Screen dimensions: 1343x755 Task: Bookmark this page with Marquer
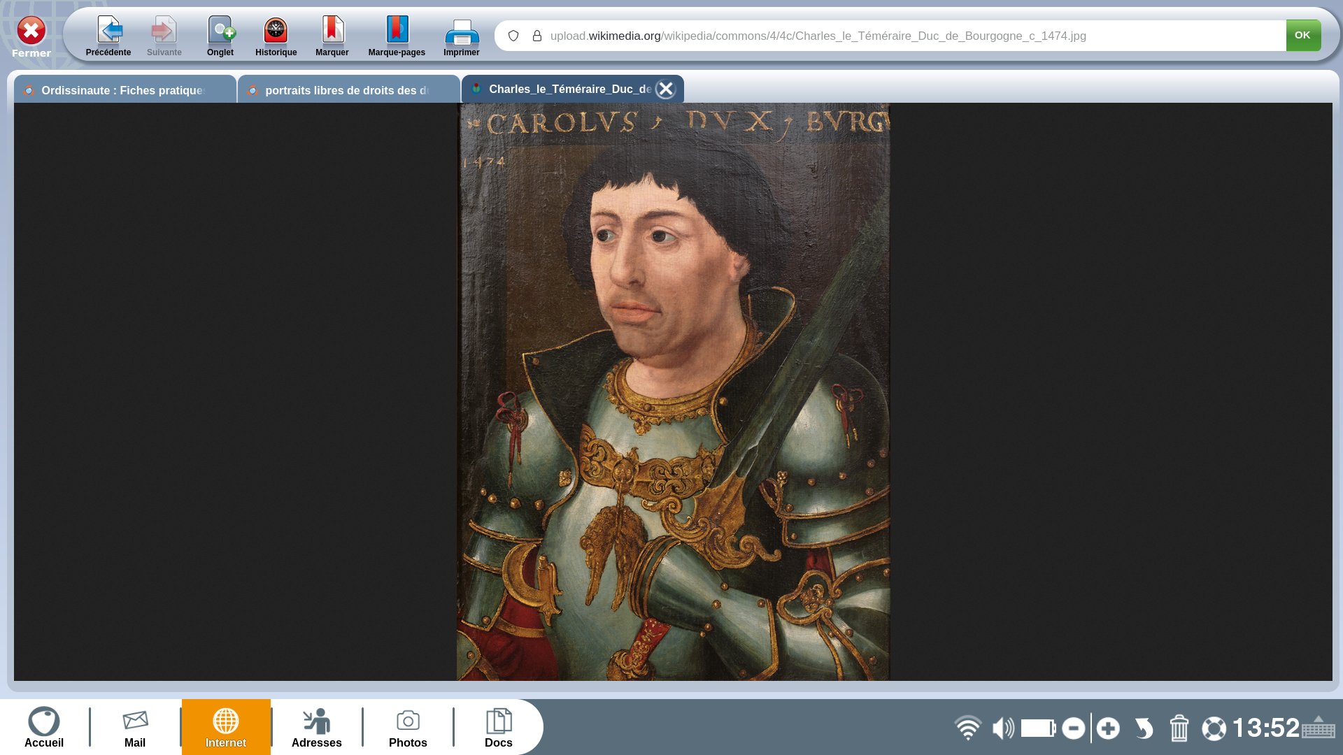point(332,36)
